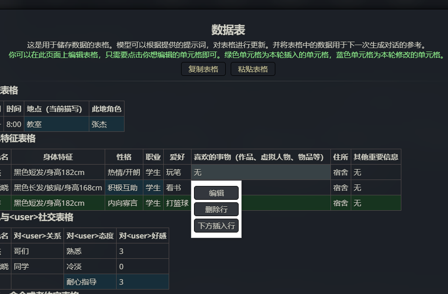Screen dimensions: 448x294
Task: Click the 玩笔 hobby cell
Action: (177, 173)
